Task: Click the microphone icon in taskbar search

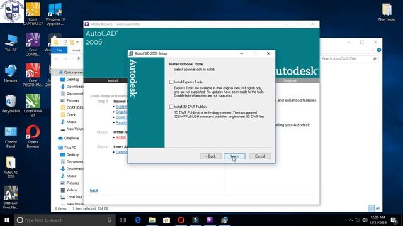Action: tap(110, 220)
